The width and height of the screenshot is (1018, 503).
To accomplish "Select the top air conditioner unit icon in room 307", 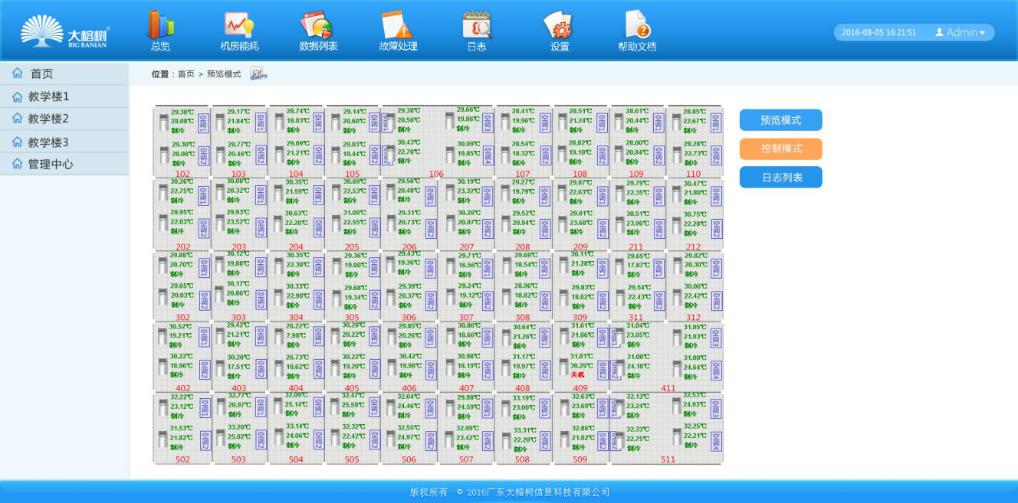I will point(450,266).
